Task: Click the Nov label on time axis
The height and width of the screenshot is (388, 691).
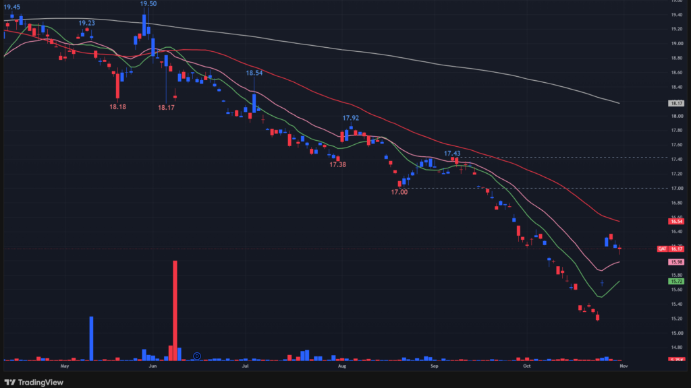Action: (624, 366)
